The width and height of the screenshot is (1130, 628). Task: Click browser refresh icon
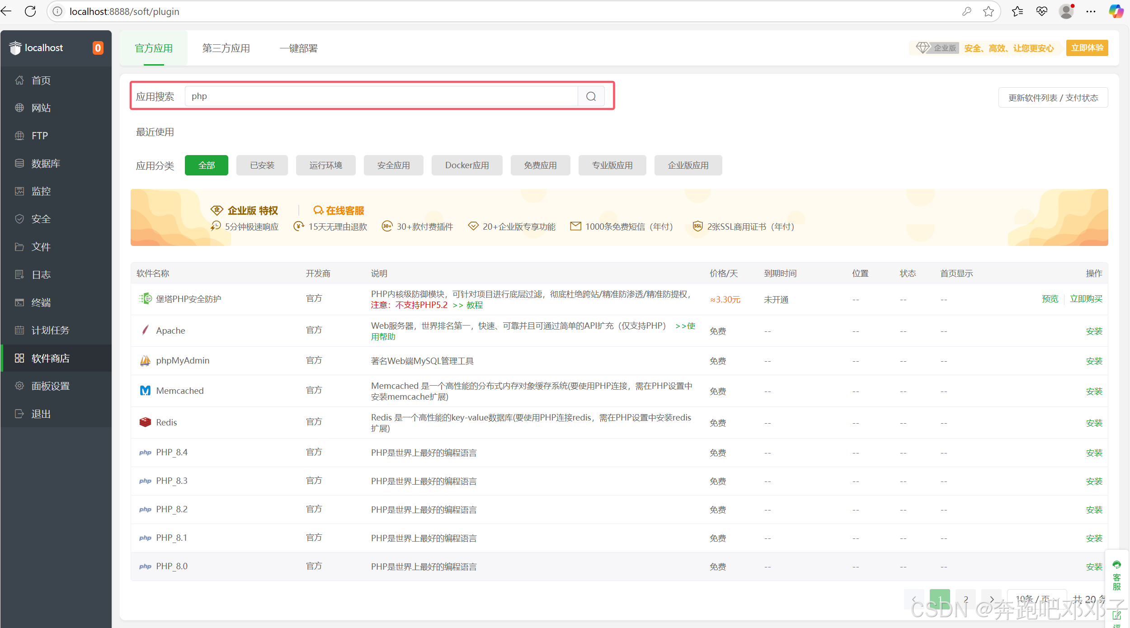tap(30, 11)
